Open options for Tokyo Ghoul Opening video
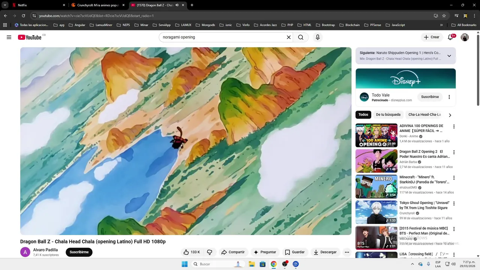 pos(454,204)
